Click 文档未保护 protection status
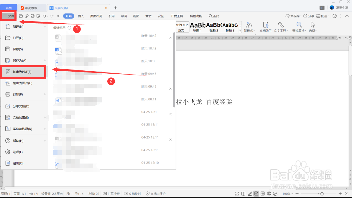The height and width of the screenshot is (198, 352). pos(156,194)
